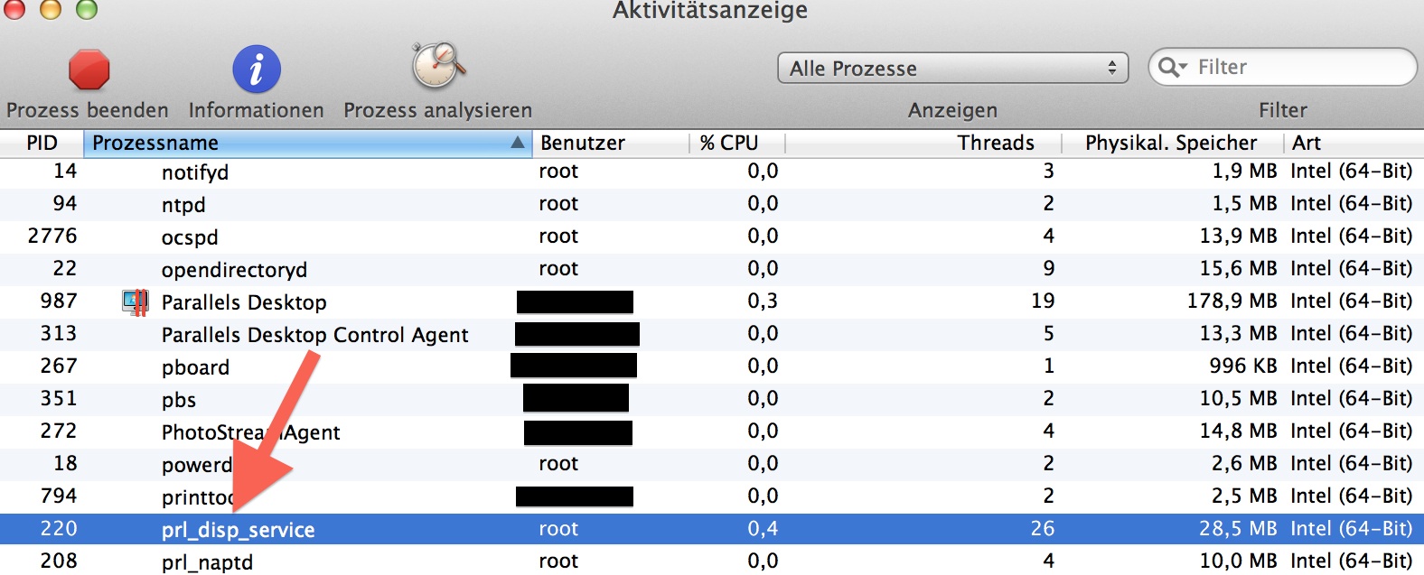Select the ntpd process row
The height and width of the screenshot is (575, 1424).
click(x=712, y=204)
